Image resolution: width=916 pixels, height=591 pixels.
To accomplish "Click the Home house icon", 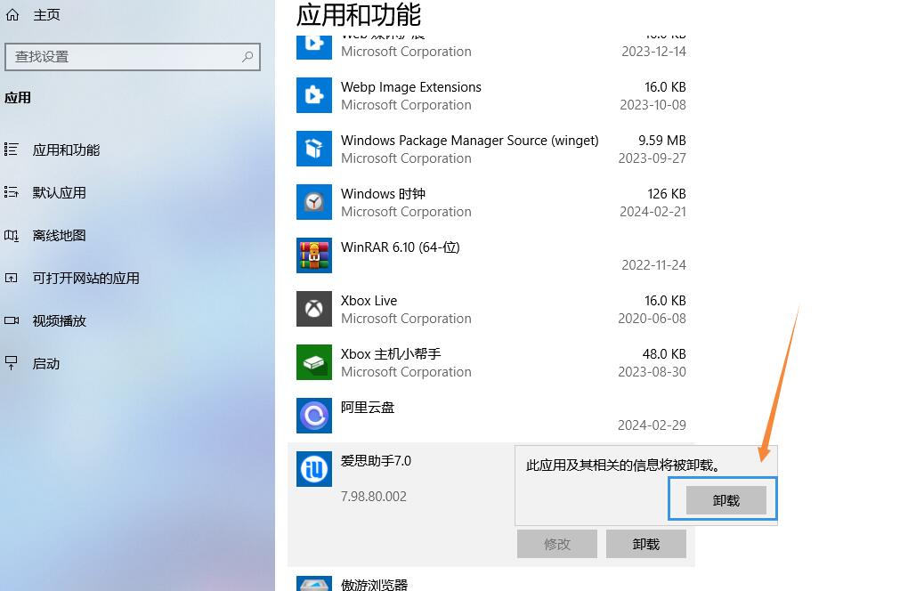I will click(x=12, y=14).
